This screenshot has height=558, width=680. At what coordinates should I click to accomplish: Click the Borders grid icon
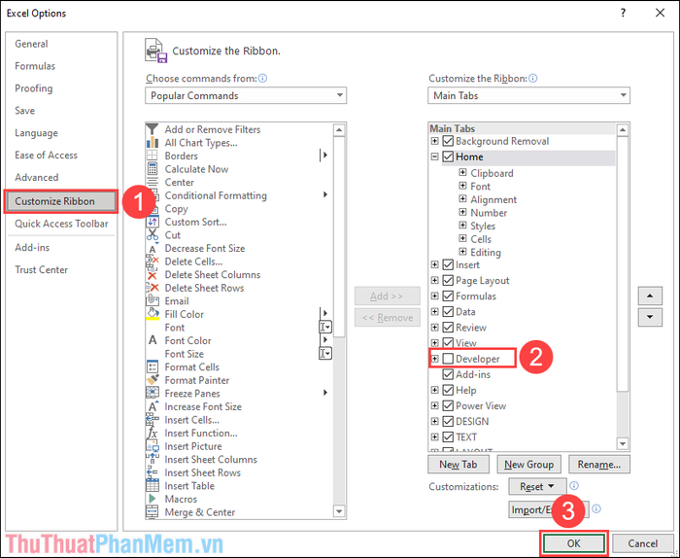point(152,156)
